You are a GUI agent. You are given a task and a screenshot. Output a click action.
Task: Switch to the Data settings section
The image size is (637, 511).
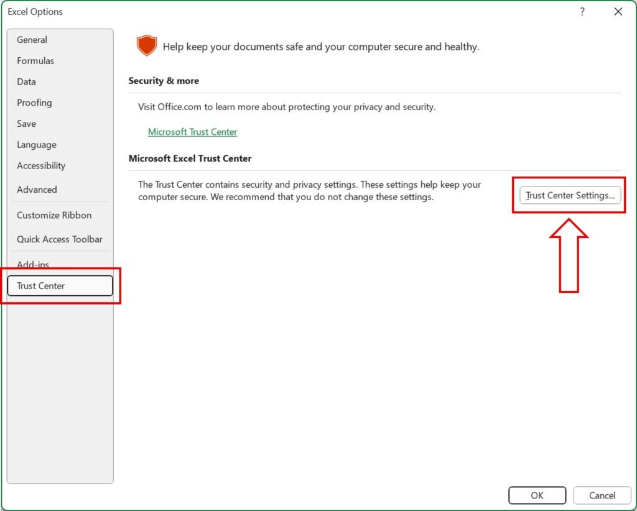[26, 81]
